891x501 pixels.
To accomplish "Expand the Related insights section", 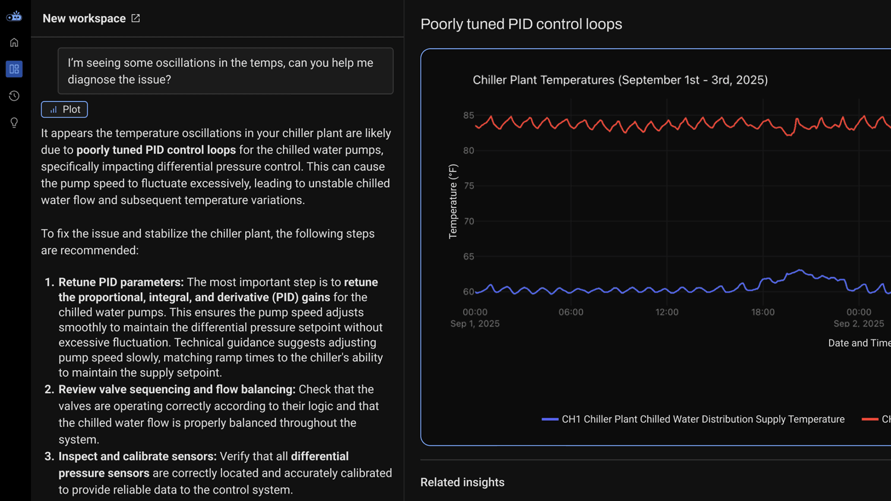I will tap(462, 482).
